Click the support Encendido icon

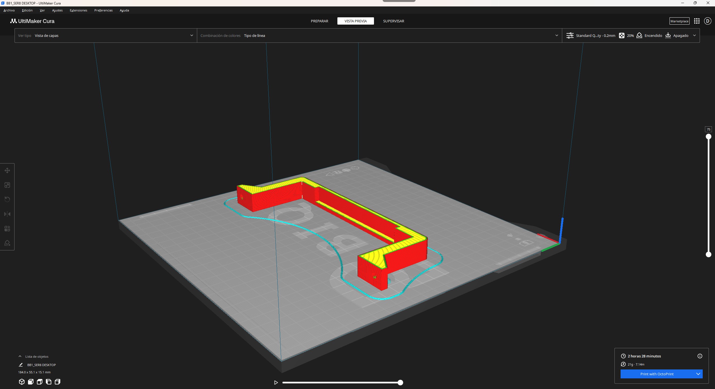tap(639, 35)
